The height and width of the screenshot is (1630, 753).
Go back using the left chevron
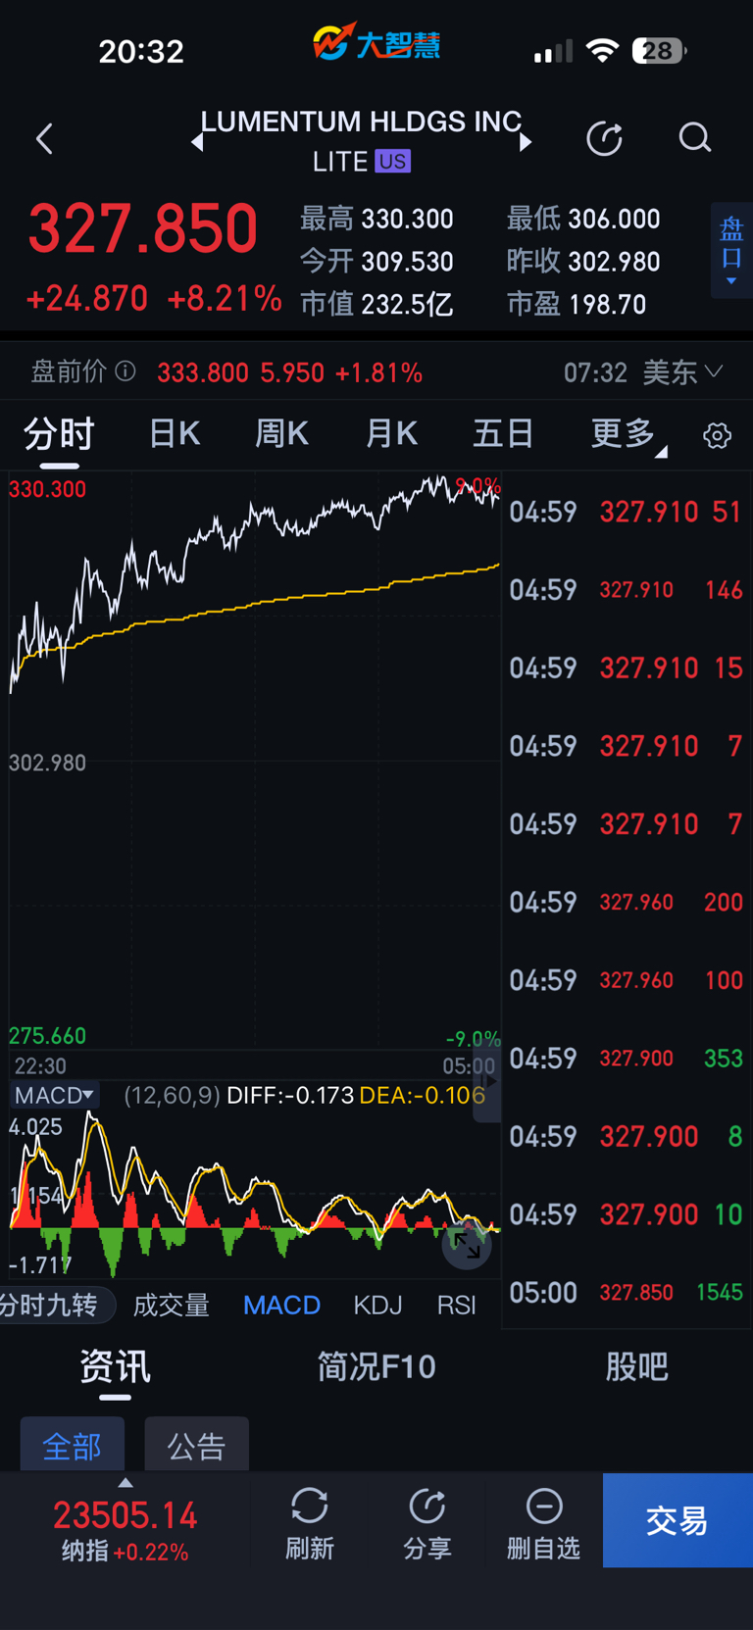(x=44, y=138)
